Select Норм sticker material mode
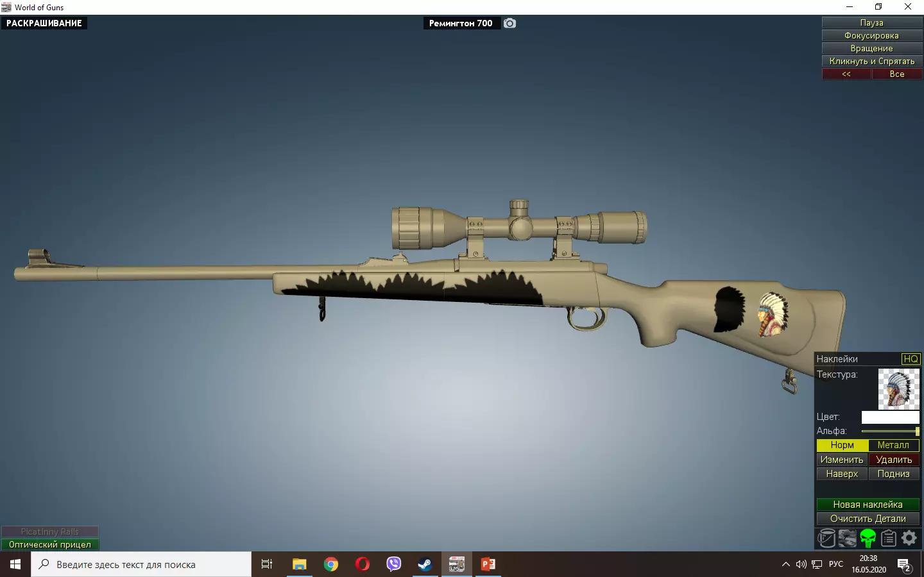 click(x=842, y=445)
